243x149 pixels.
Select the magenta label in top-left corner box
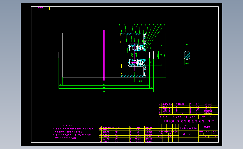(x=40, y=8)
